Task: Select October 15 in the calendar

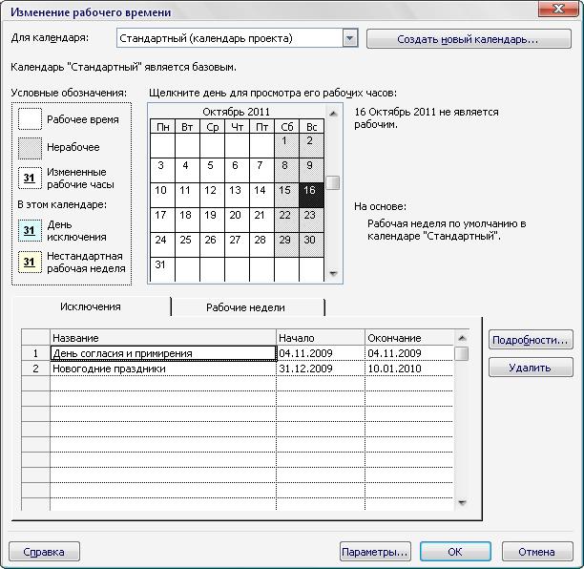Action: (x=286, y=195)
